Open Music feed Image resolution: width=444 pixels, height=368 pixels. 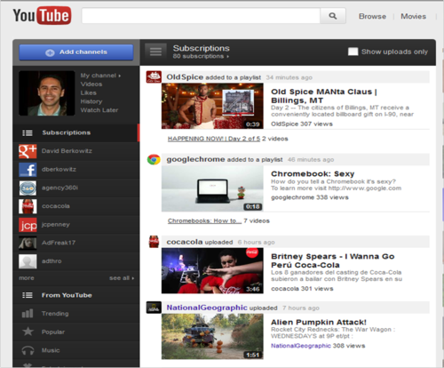(x=51, y=350)
